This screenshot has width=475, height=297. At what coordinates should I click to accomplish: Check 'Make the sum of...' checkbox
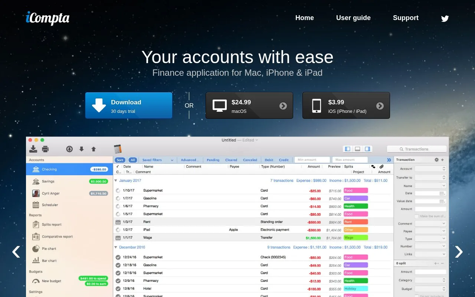tap(417, 216)
